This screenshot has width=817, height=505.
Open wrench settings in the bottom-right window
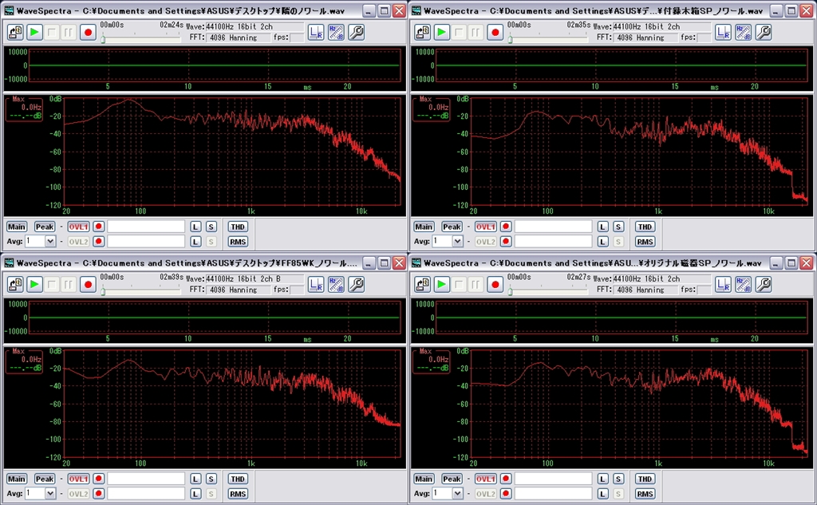(764, 284)
